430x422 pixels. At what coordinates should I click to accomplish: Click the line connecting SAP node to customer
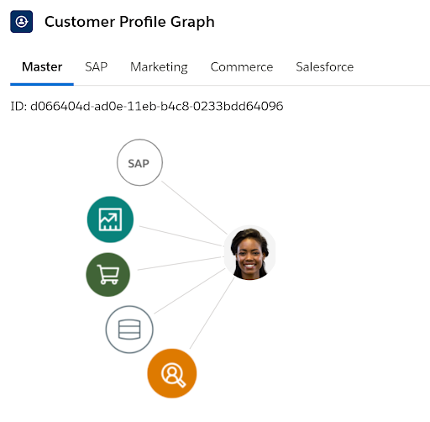pyautogui.click(x=195, y=208)
